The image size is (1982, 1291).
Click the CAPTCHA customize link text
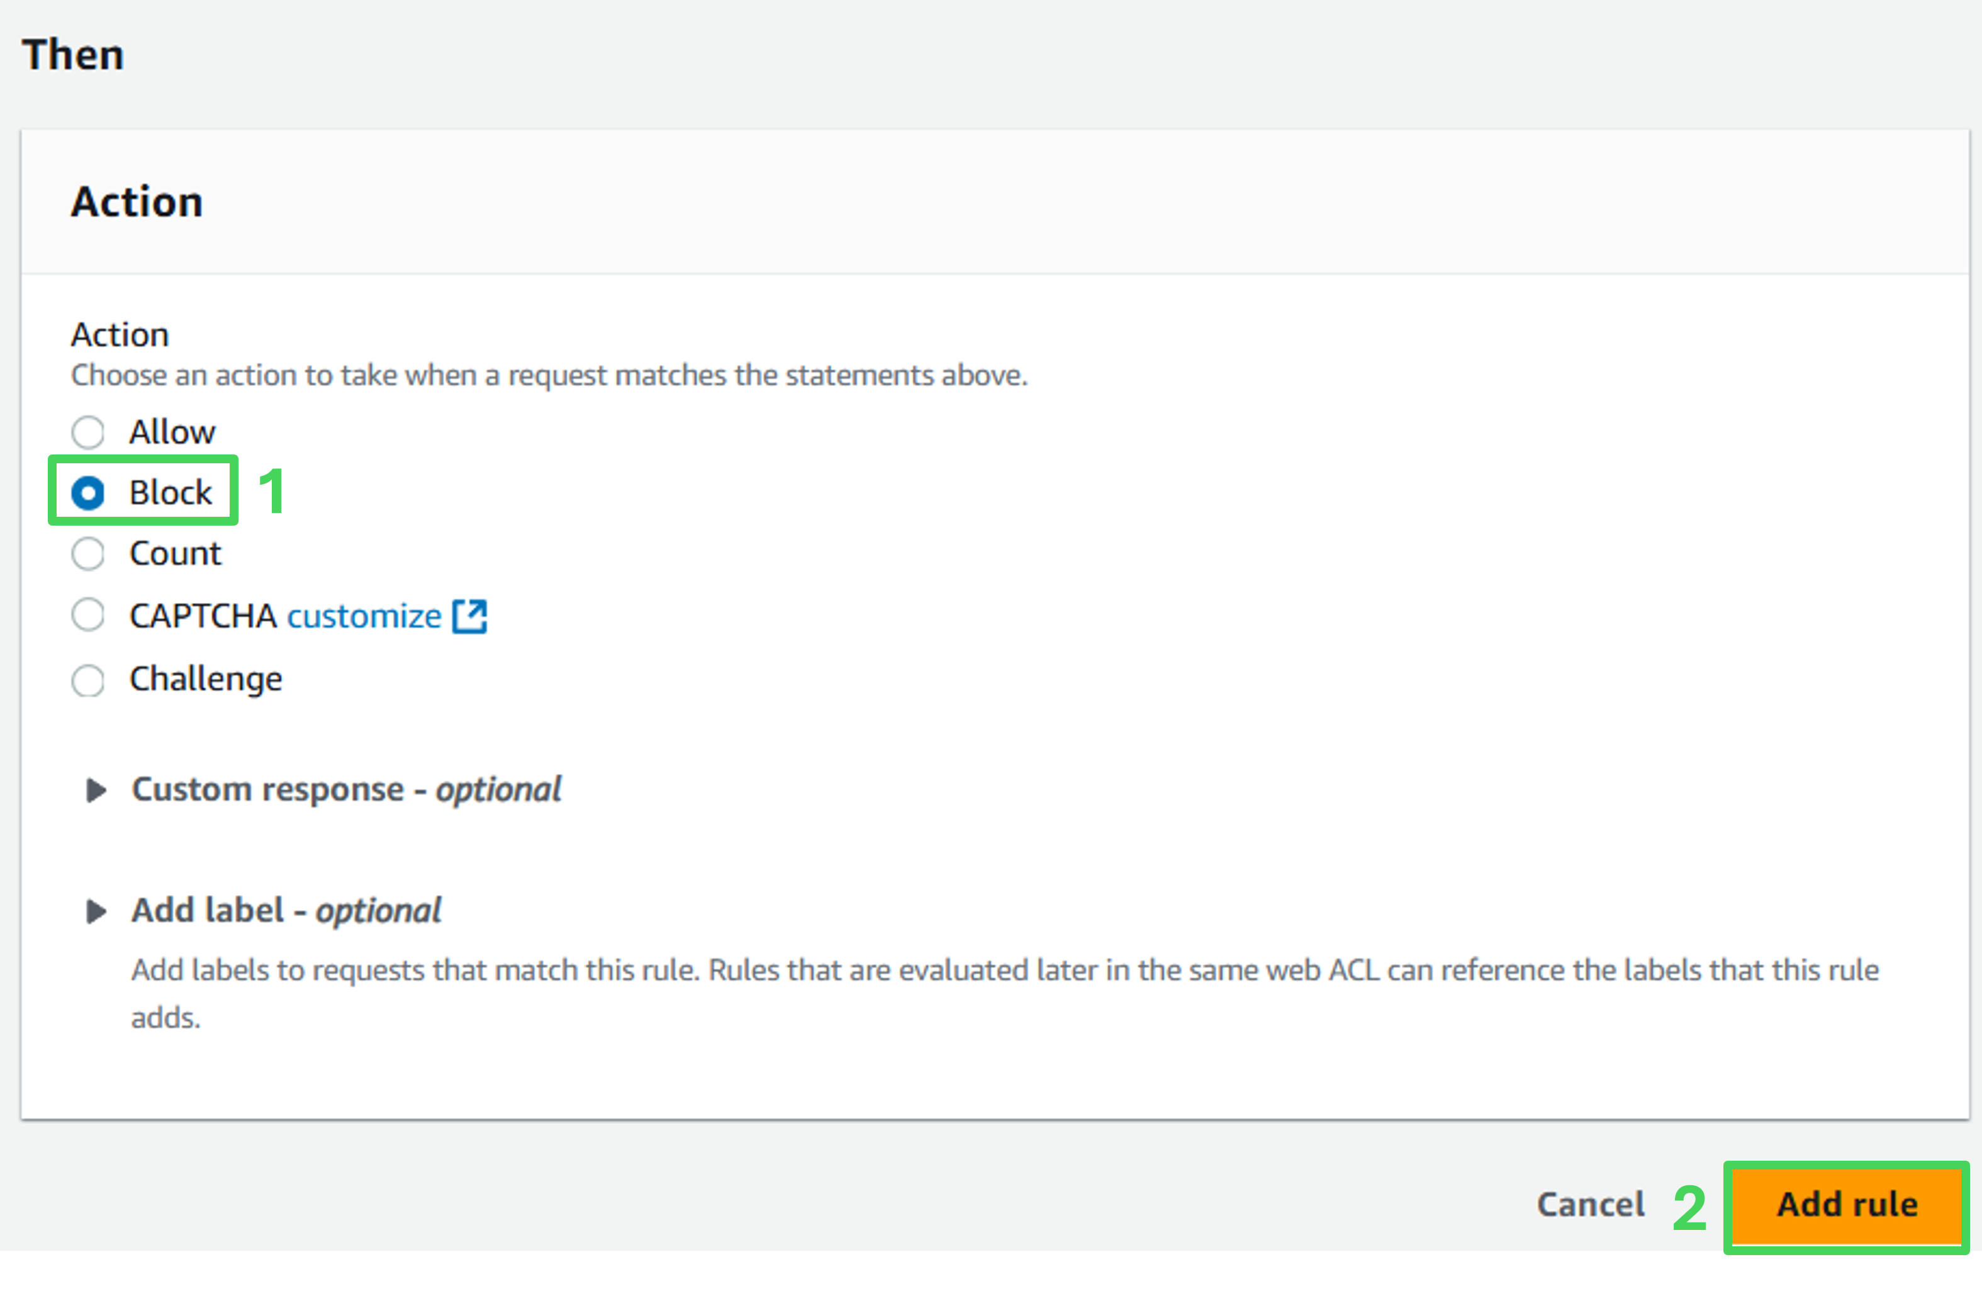pos(364,616)
